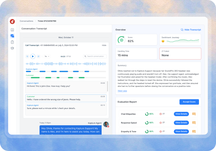This screenshot has width=216, height=151.
Task: Go to Conversations in the breadcrumb
Action: [x=27, y=21]
